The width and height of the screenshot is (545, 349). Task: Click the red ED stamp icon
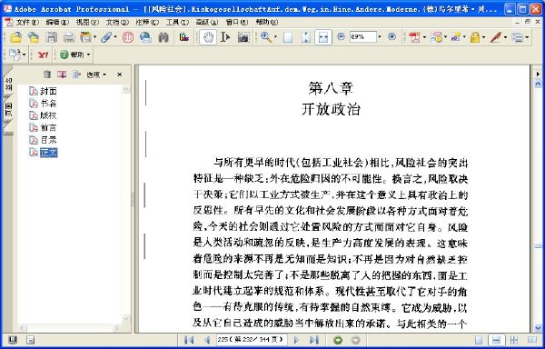[x=128, y=37]
